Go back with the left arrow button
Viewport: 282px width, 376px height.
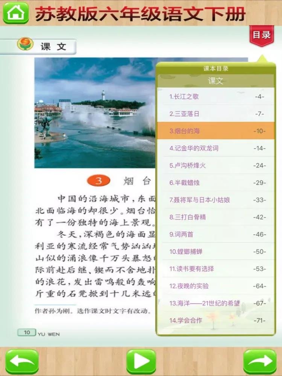click(22, 362)
